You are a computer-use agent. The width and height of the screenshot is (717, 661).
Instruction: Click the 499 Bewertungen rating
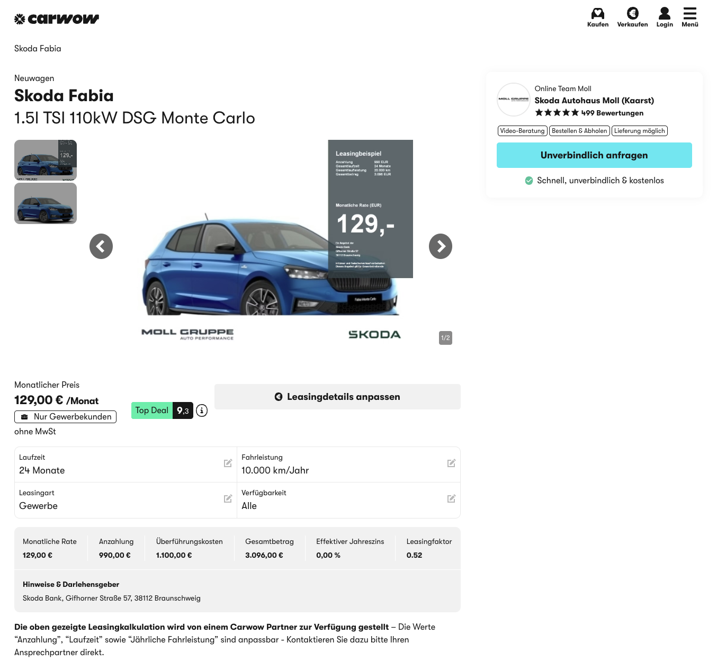612,113
